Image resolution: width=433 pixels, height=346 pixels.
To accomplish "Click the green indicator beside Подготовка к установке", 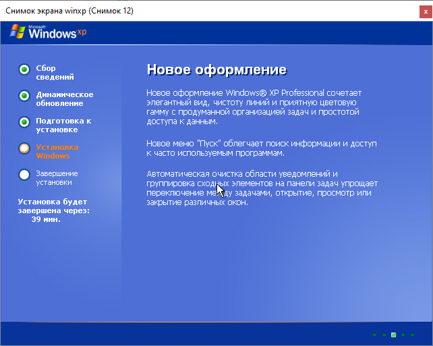I will (x=24, y=122).
